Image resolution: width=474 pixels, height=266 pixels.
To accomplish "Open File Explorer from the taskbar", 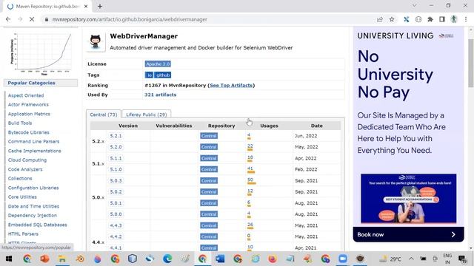I will click(x=62, y=259).
